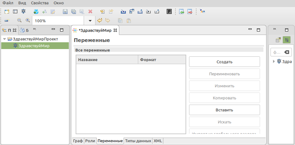Image resolution: width=295 pixels, height=145 pixels.
Task: Click the page with red right arrow
Action: coord(190,12)
